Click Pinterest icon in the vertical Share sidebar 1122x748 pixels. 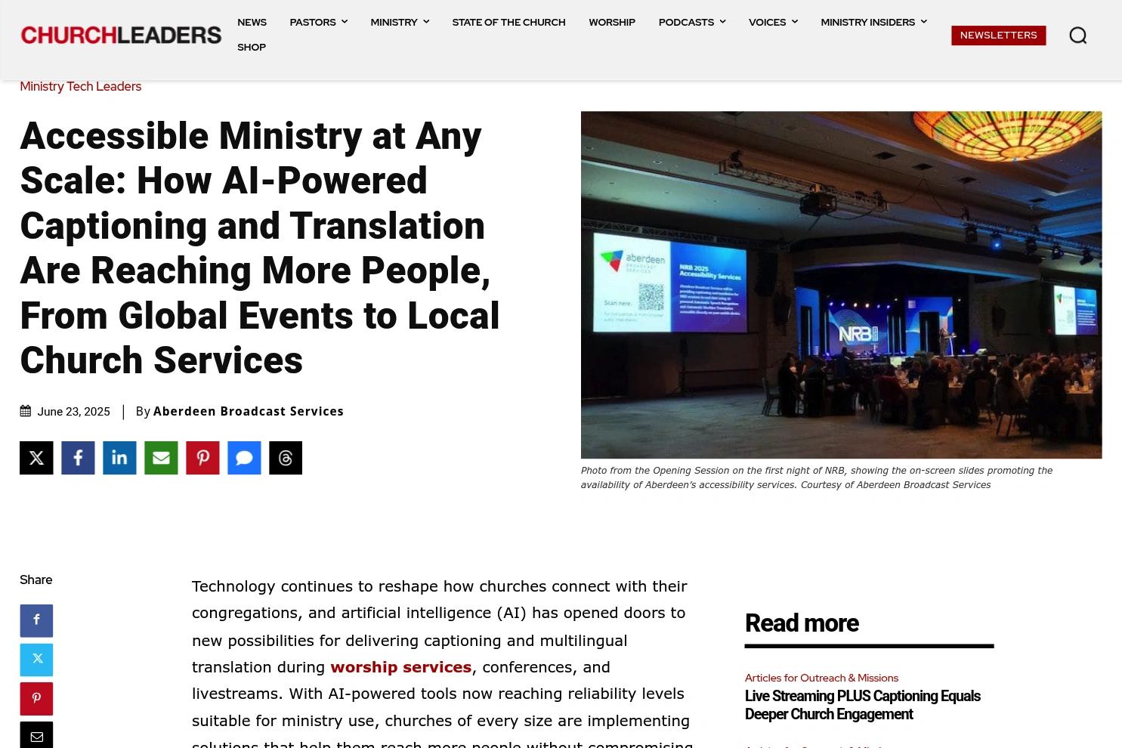[x=36, y=699]
